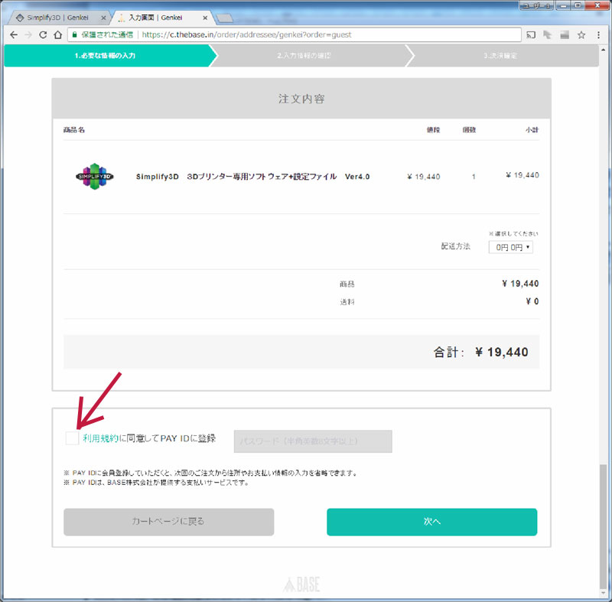This screenshot has width=612, height=602.
Task: Open the 配送方法 shipping method dropdown
Action: pos(510,247)
